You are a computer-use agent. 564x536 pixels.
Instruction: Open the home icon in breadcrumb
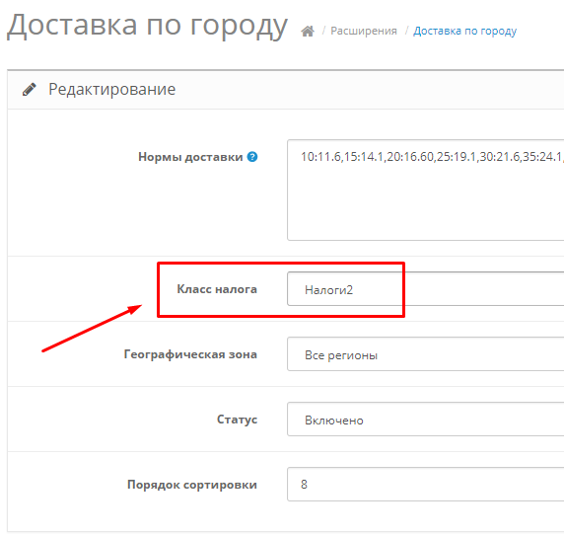308,32
